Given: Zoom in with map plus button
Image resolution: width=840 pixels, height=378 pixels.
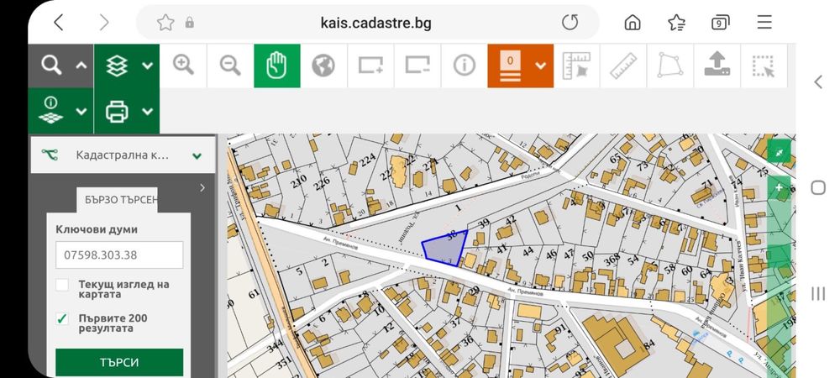Looking at the screenshot, I should (779, 188).
